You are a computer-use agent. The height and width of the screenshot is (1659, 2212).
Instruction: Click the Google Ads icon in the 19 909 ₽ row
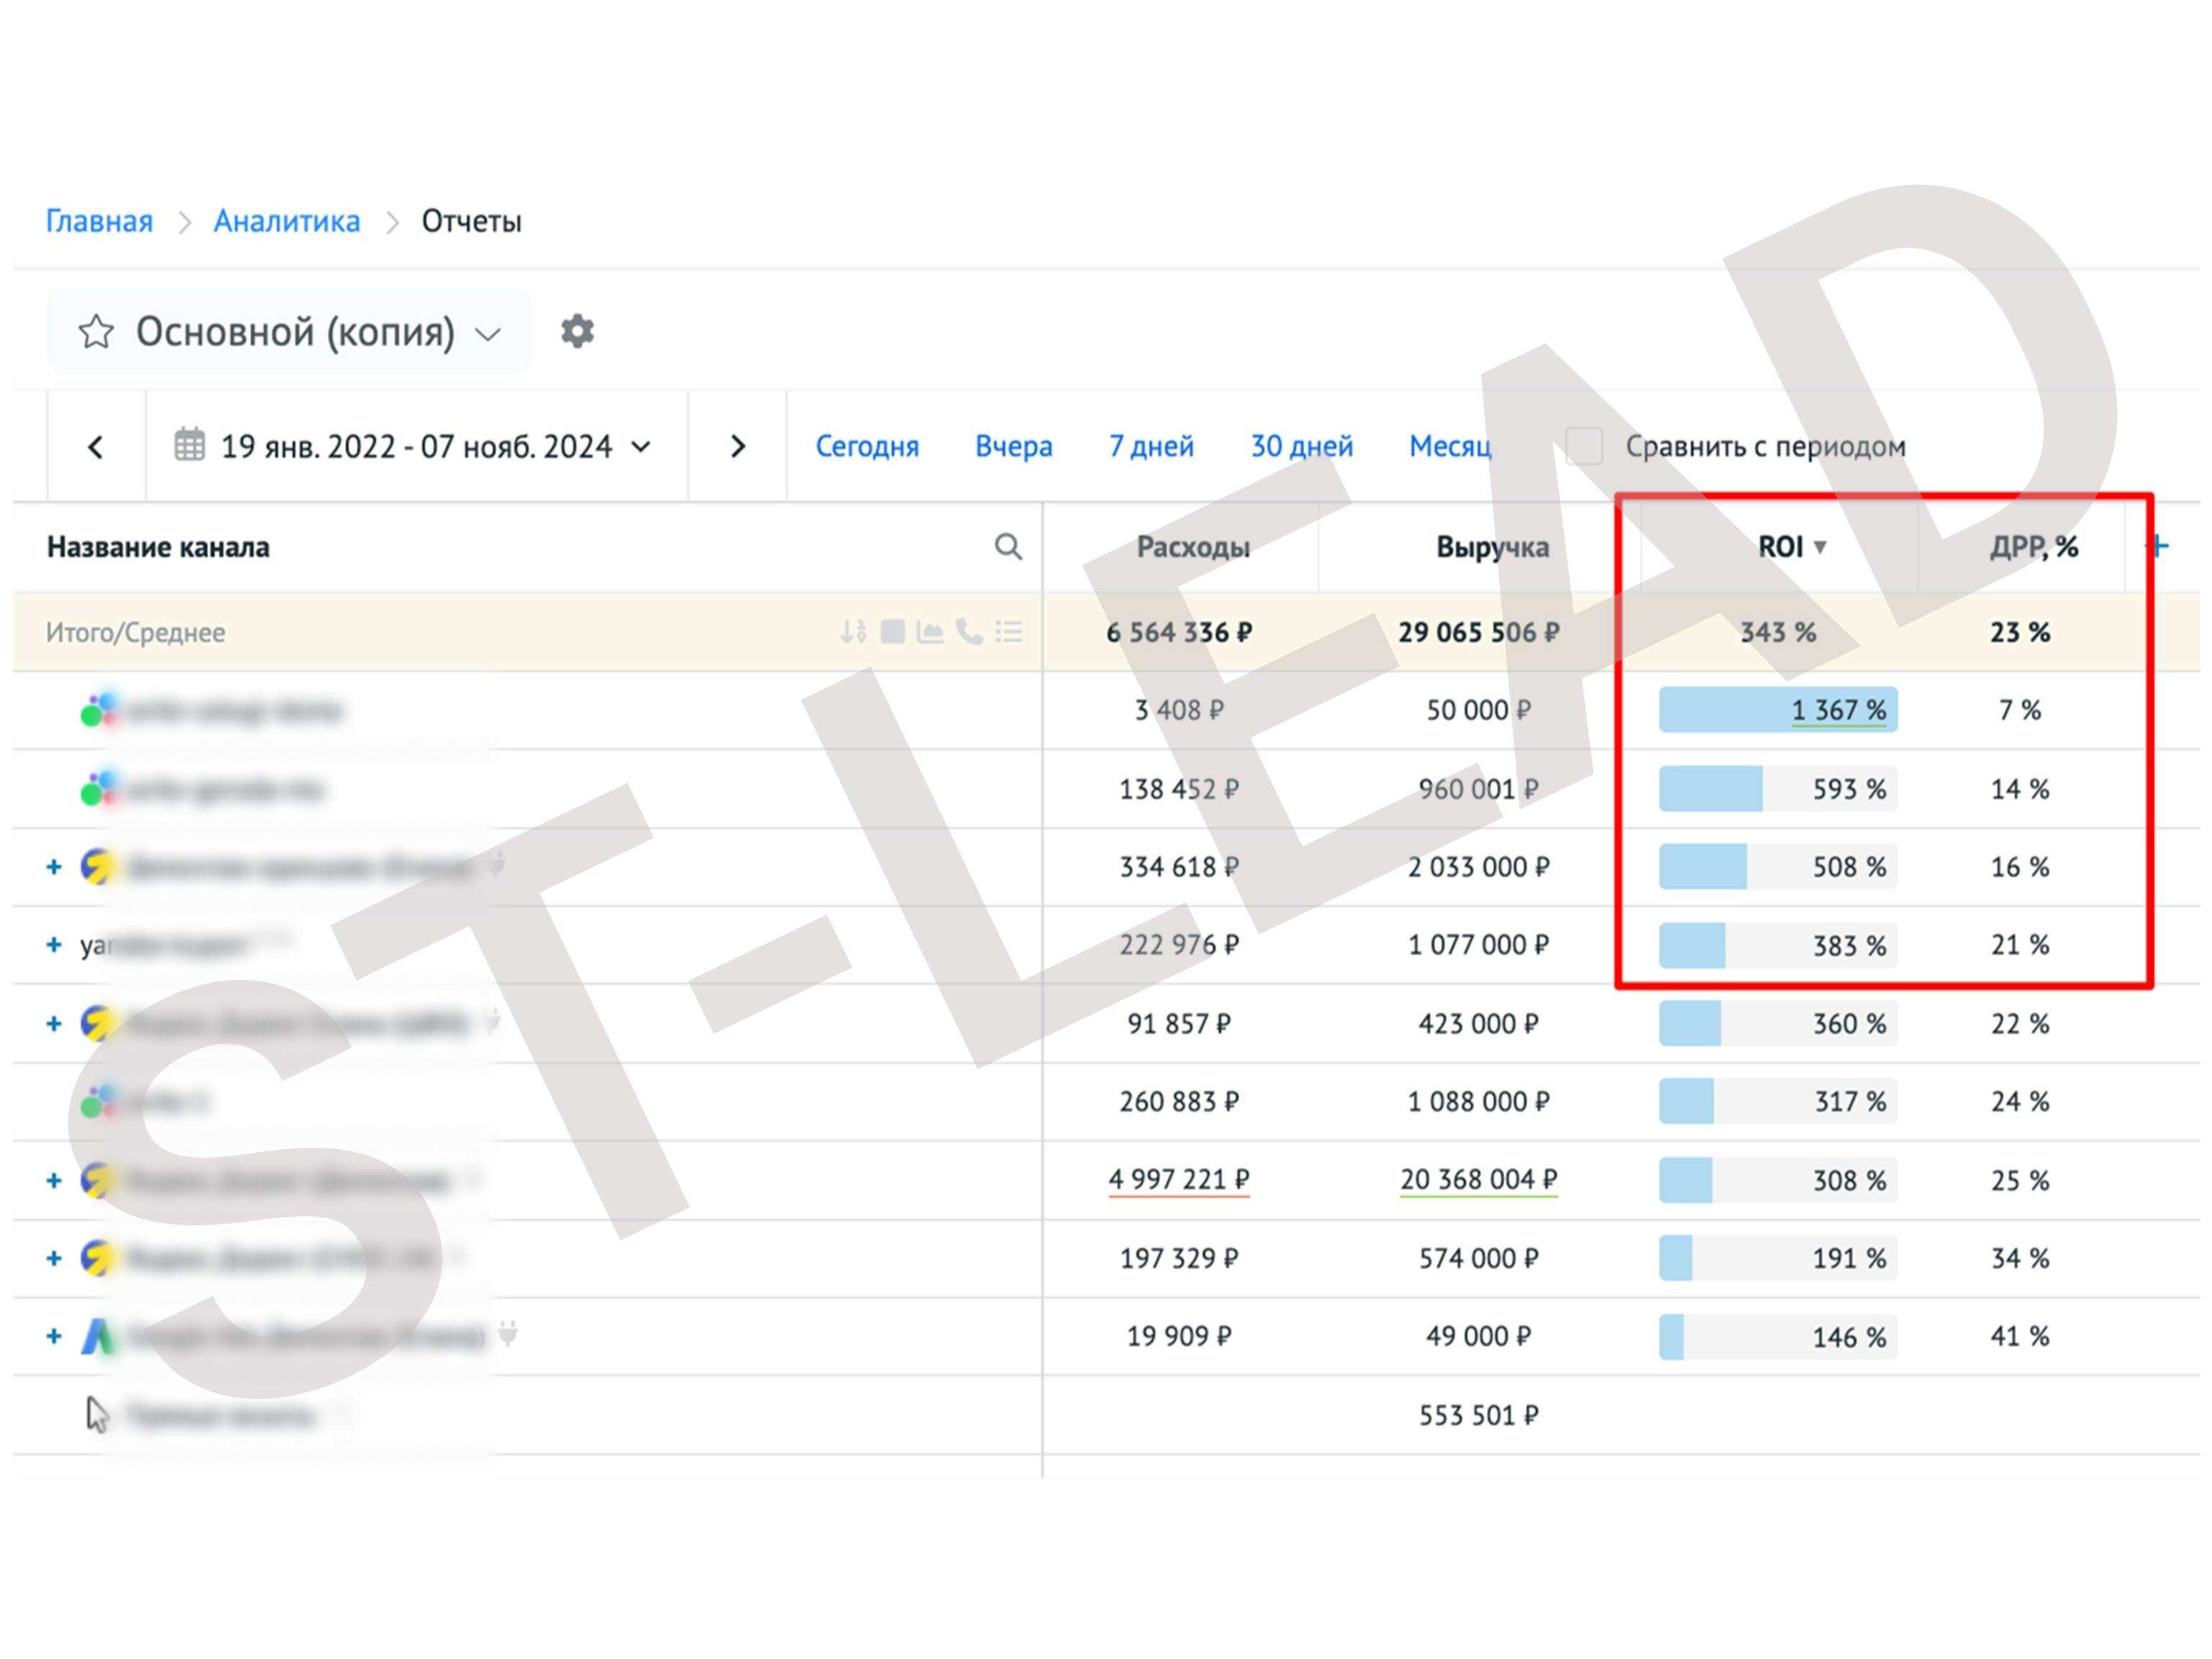pos(98,1336)
